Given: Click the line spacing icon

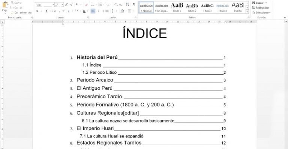Looking at the screenshot, I should [112, 11].
